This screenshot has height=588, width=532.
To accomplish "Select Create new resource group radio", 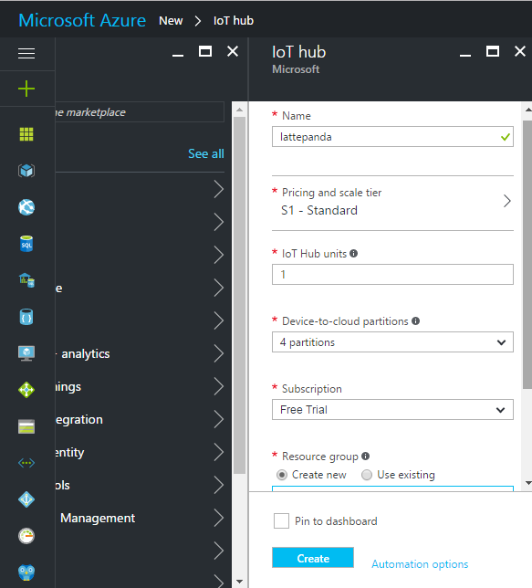I will point(282,475).
